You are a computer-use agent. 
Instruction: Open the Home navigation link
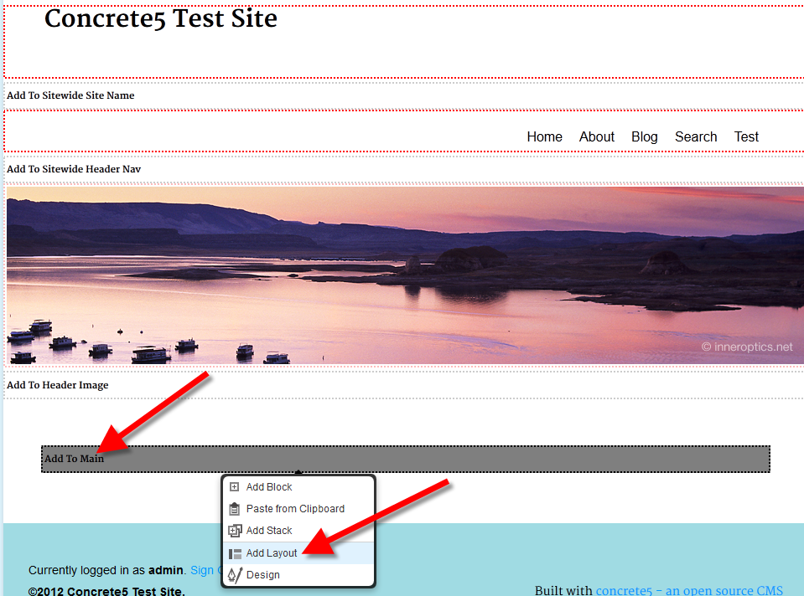[x=544, y=136]
